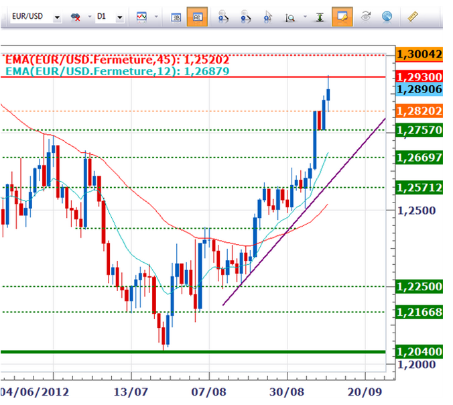Click the zoom out magnifier icon
The image size is (453, 405).
tap(245, 17)
